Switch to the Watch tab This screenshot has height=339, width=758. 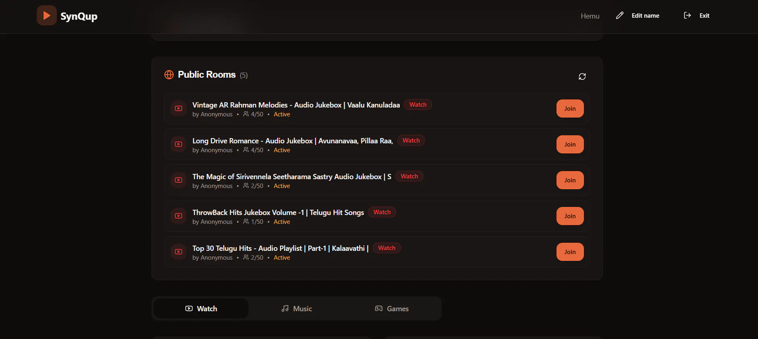coord(201,308)
